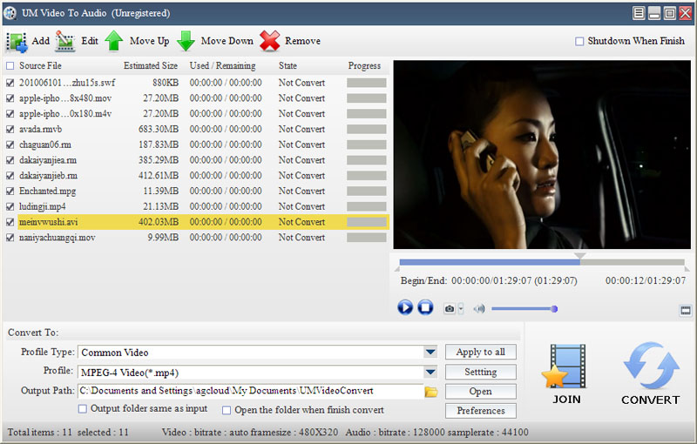Viewport: 697px width, 444px height.
Task: Browse output path with the folder icon
Action: [x=430, y=392]
